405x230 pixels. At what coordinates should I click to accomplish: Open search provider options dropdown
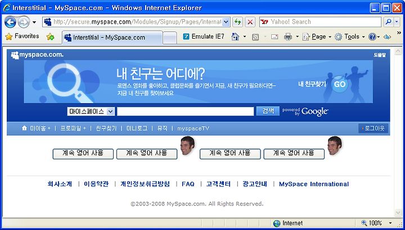[397, 22]
